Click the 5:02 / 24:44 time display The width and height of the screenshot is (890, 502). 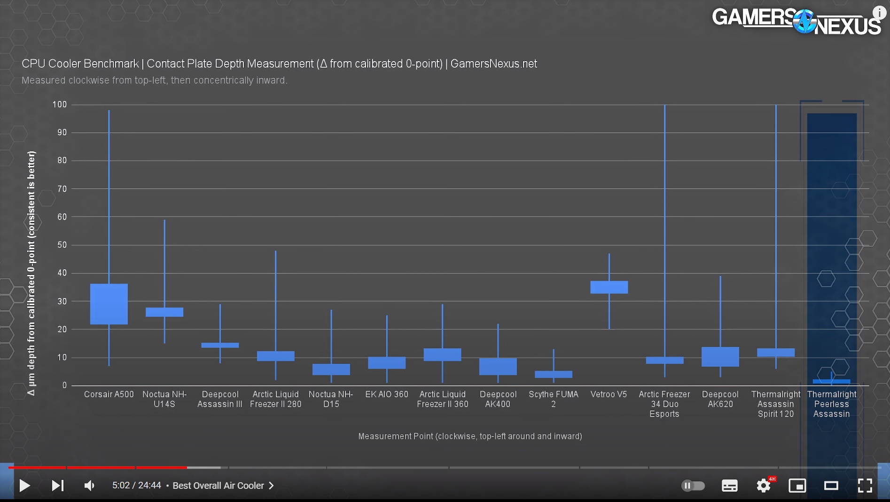tap(136, 486)
